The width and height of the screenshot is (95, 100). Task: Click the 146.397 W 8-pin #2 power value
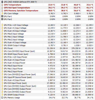tap(76, 63)
